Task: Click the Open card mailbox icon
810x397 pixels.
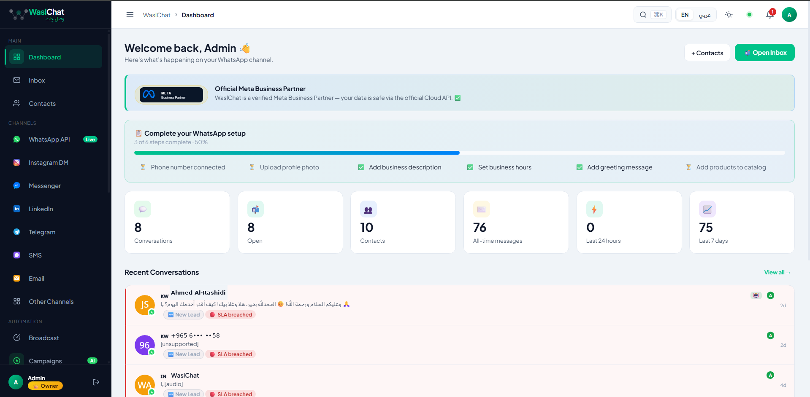Action: pyautogui.click(x=255, y=209)
